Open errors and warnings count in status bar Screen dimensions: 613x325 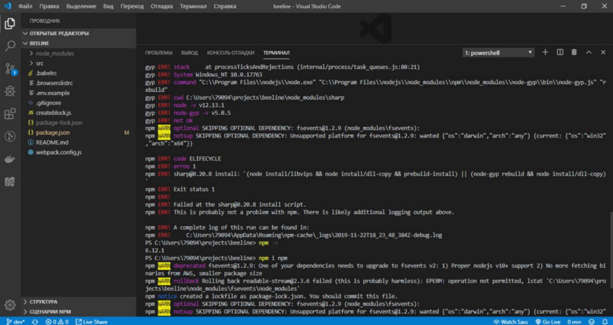[x=57, y=322]
